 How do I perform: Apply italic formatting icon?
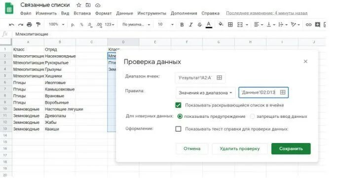(191, 25)
